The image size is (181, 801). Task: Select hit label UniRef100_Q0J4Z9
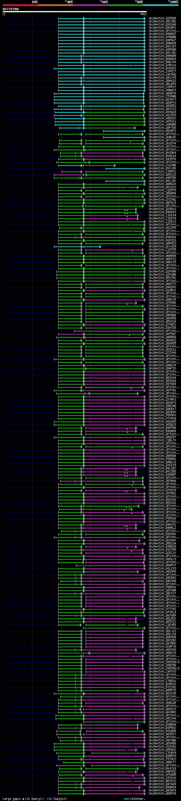162,247
